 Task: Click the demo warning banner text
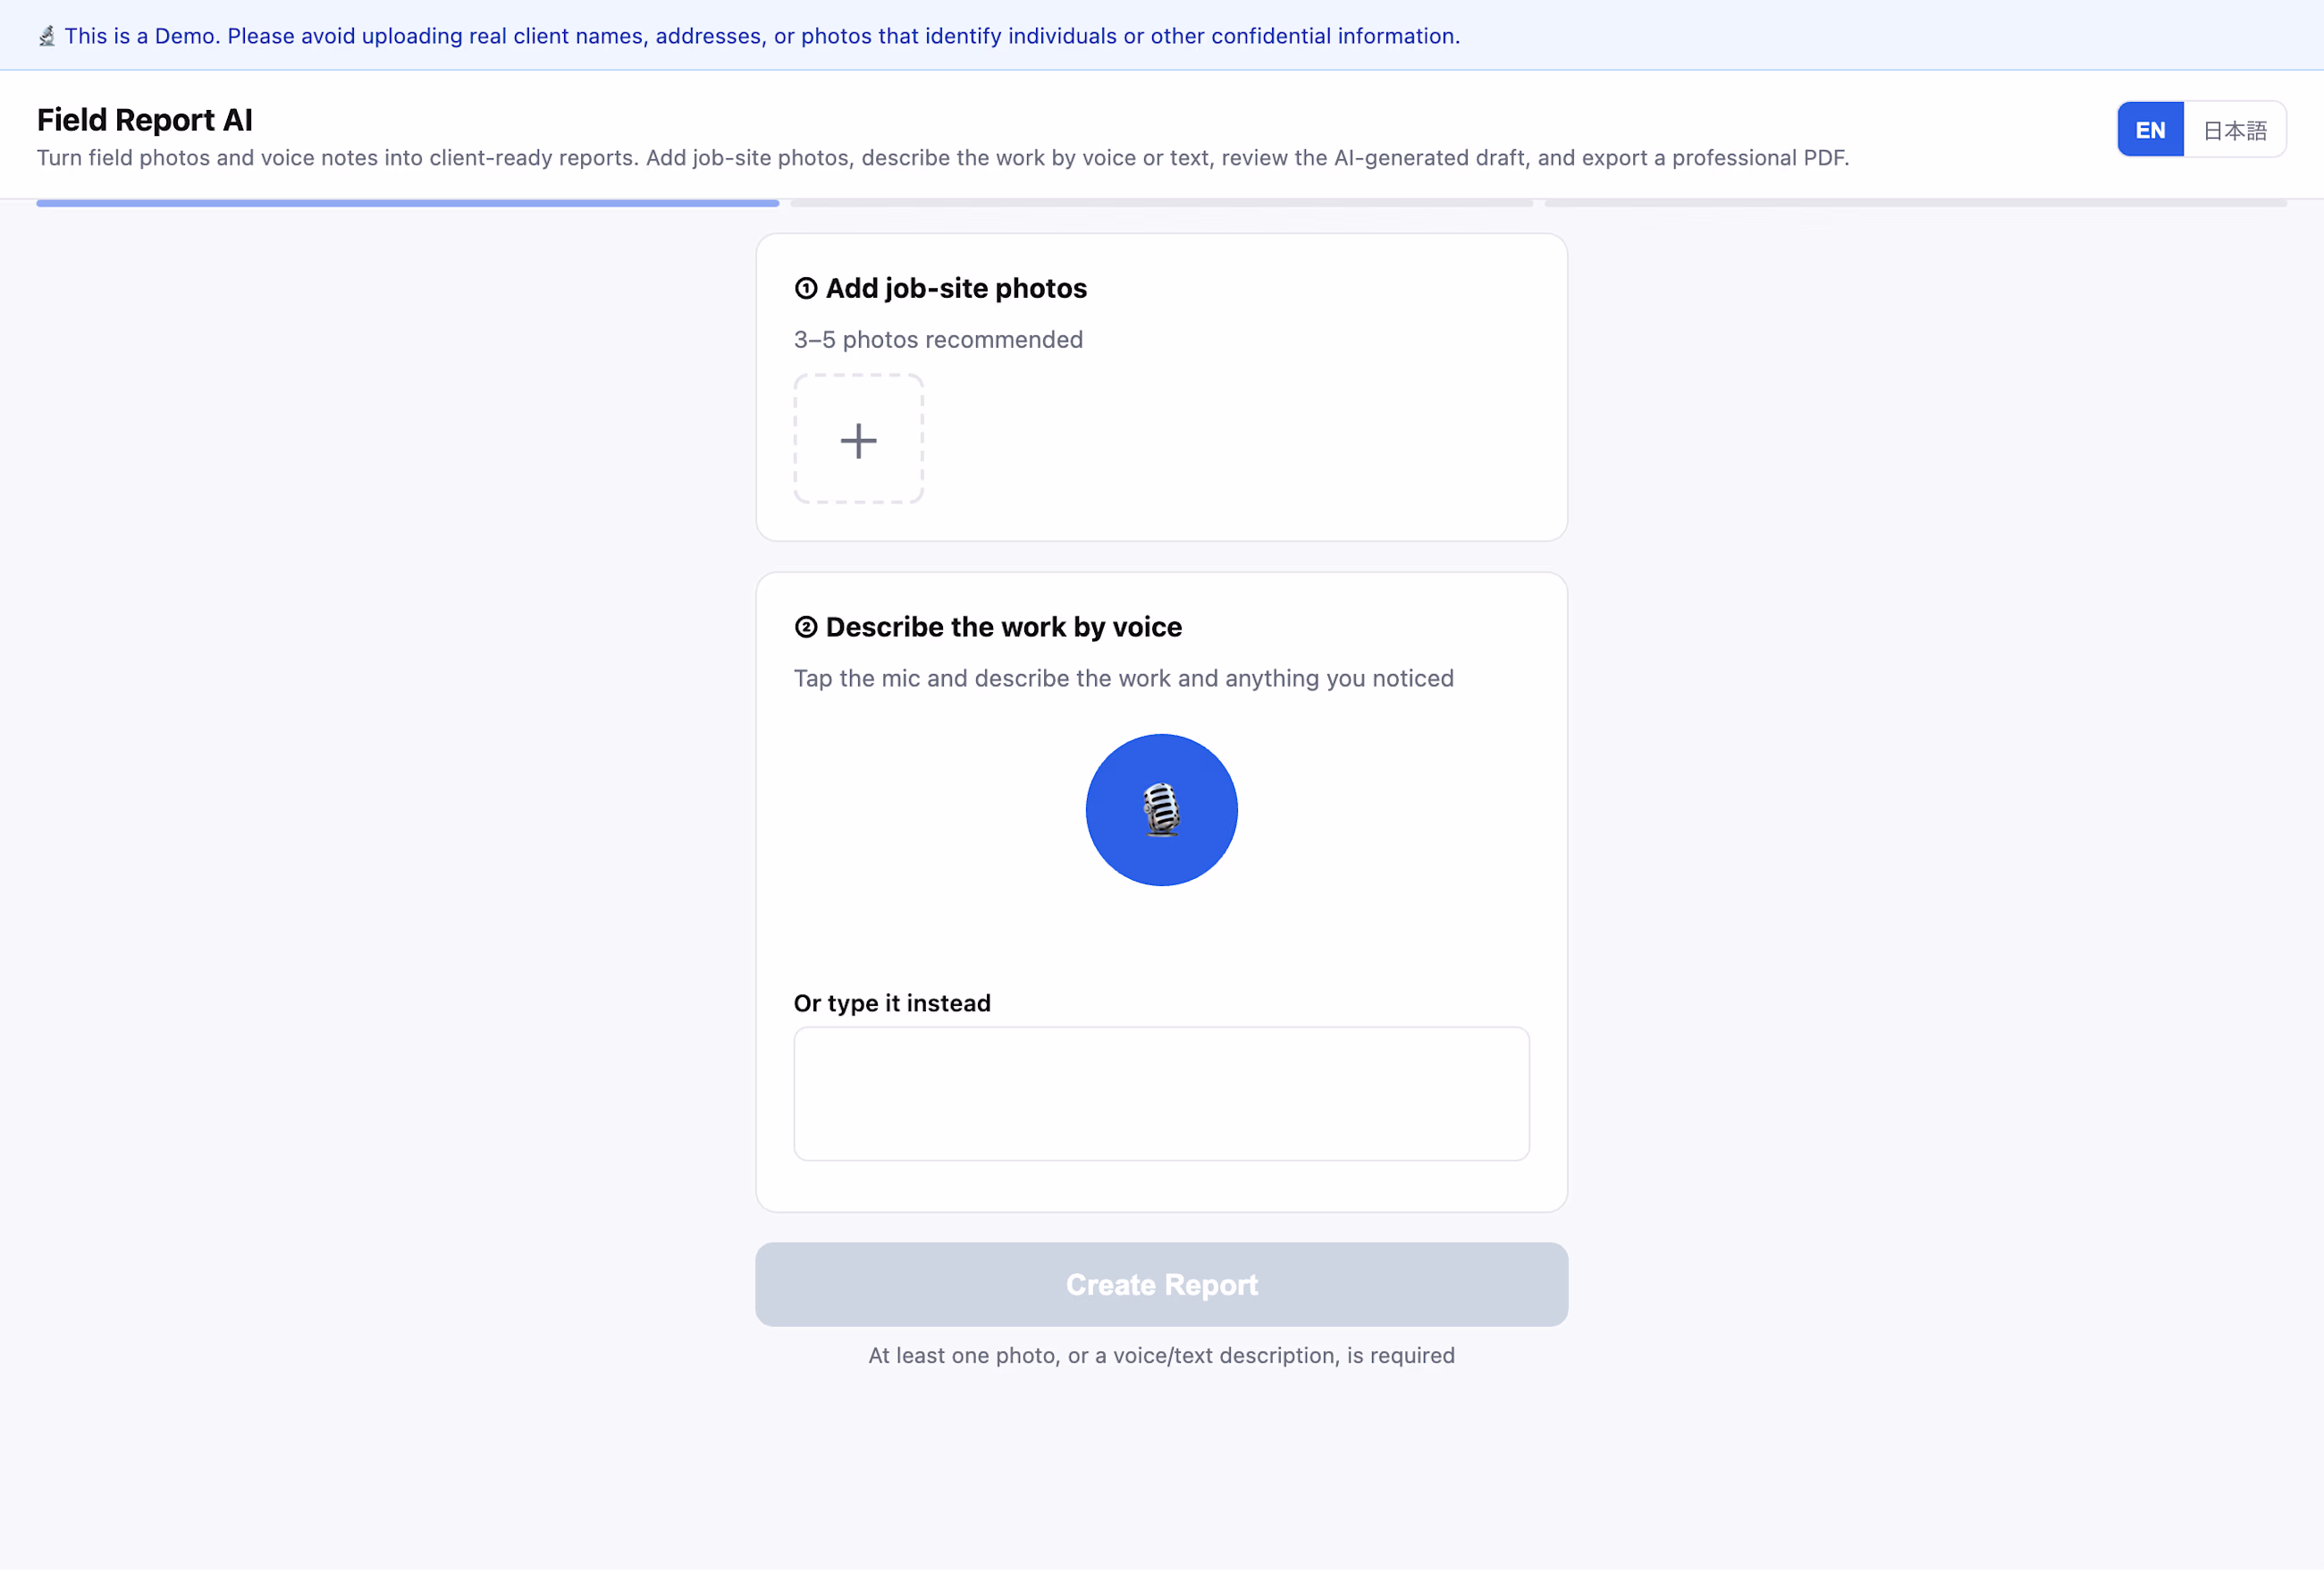coord(762,36)
